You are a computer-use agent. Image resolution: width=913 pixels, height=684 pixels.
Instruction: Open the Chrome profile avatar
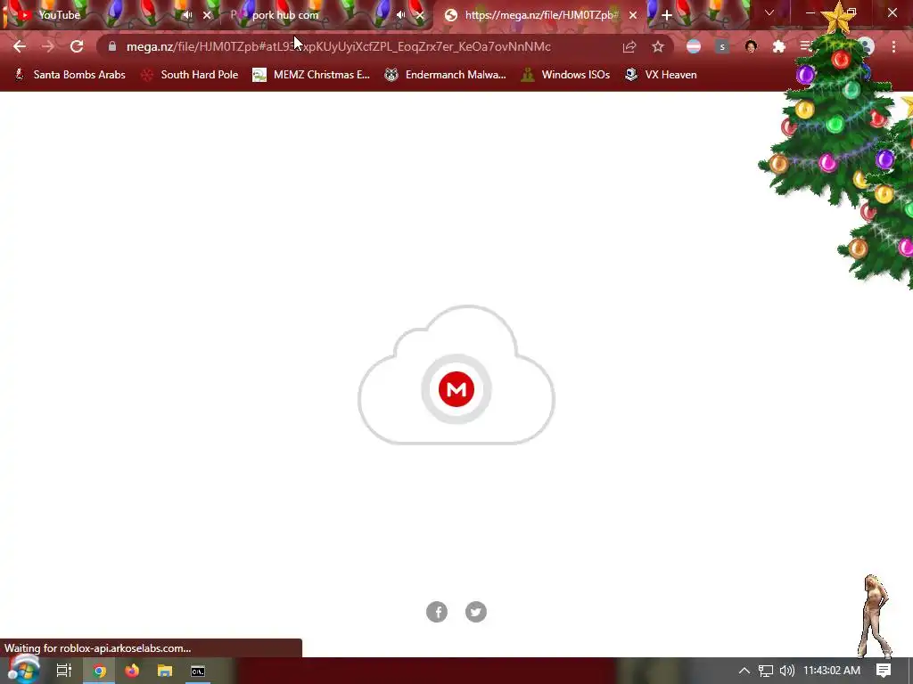866,46
